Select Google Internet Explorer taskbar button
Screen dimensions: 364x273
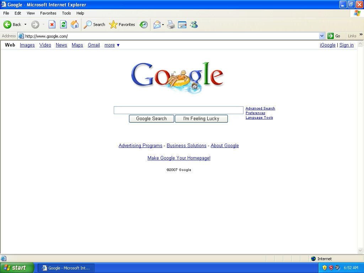tap(66, 268)
